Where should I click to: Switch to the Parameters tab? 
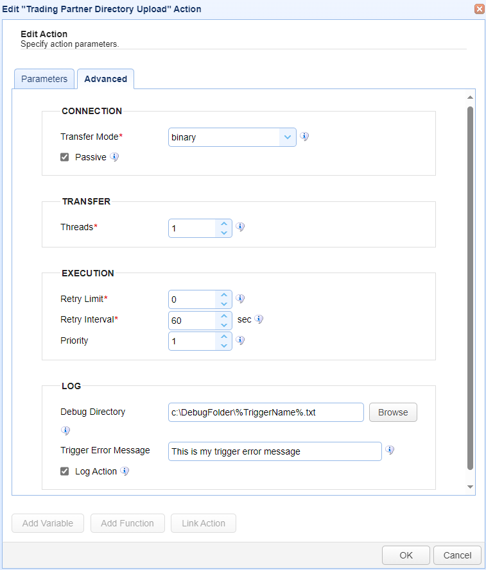click(44, 79)
